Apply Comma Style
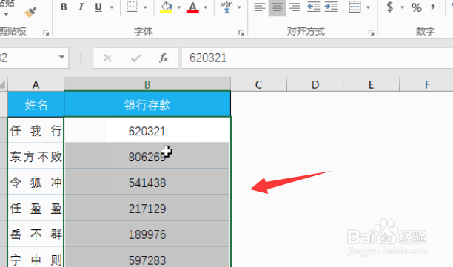This screenshot has height=267, width=453. click(x=432, y=7)
